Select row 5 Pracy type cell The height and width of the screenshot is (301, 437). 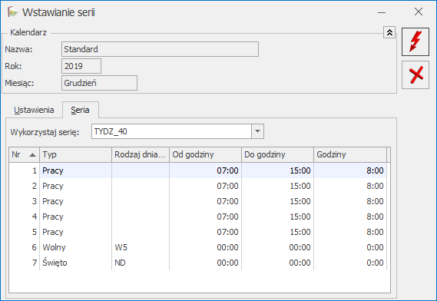(75, 232)
